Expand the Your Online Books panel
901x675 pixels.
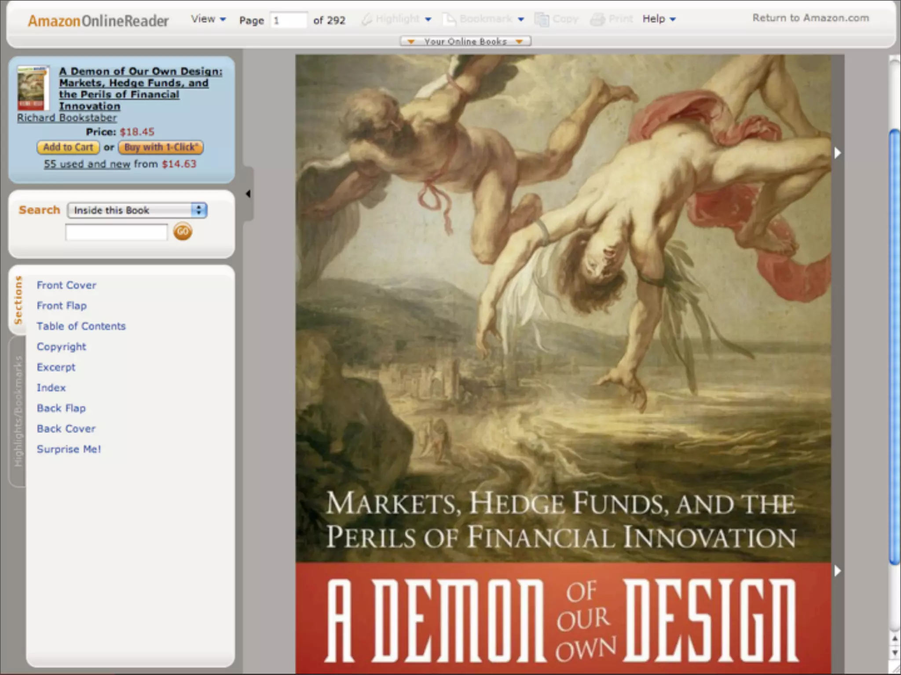[x=465, y=41]
